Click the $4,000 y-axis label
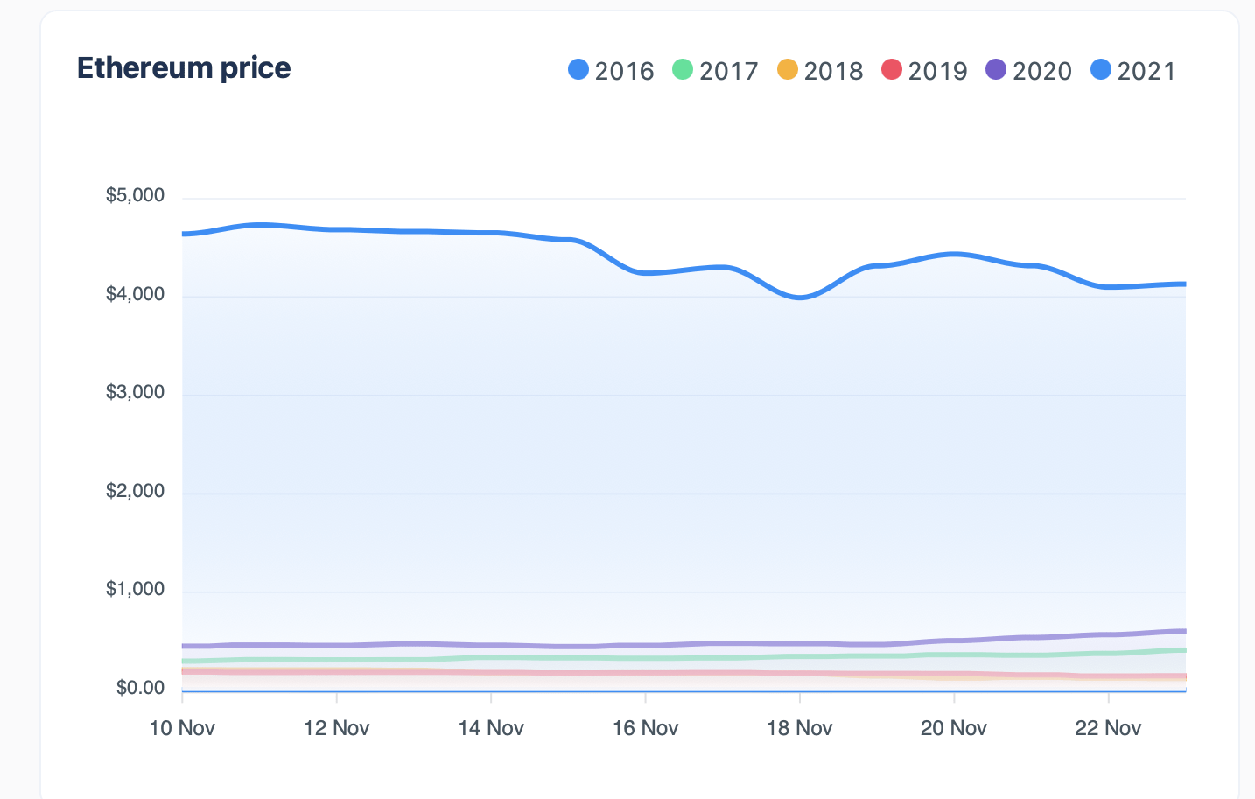 click(x=135, y=294)
